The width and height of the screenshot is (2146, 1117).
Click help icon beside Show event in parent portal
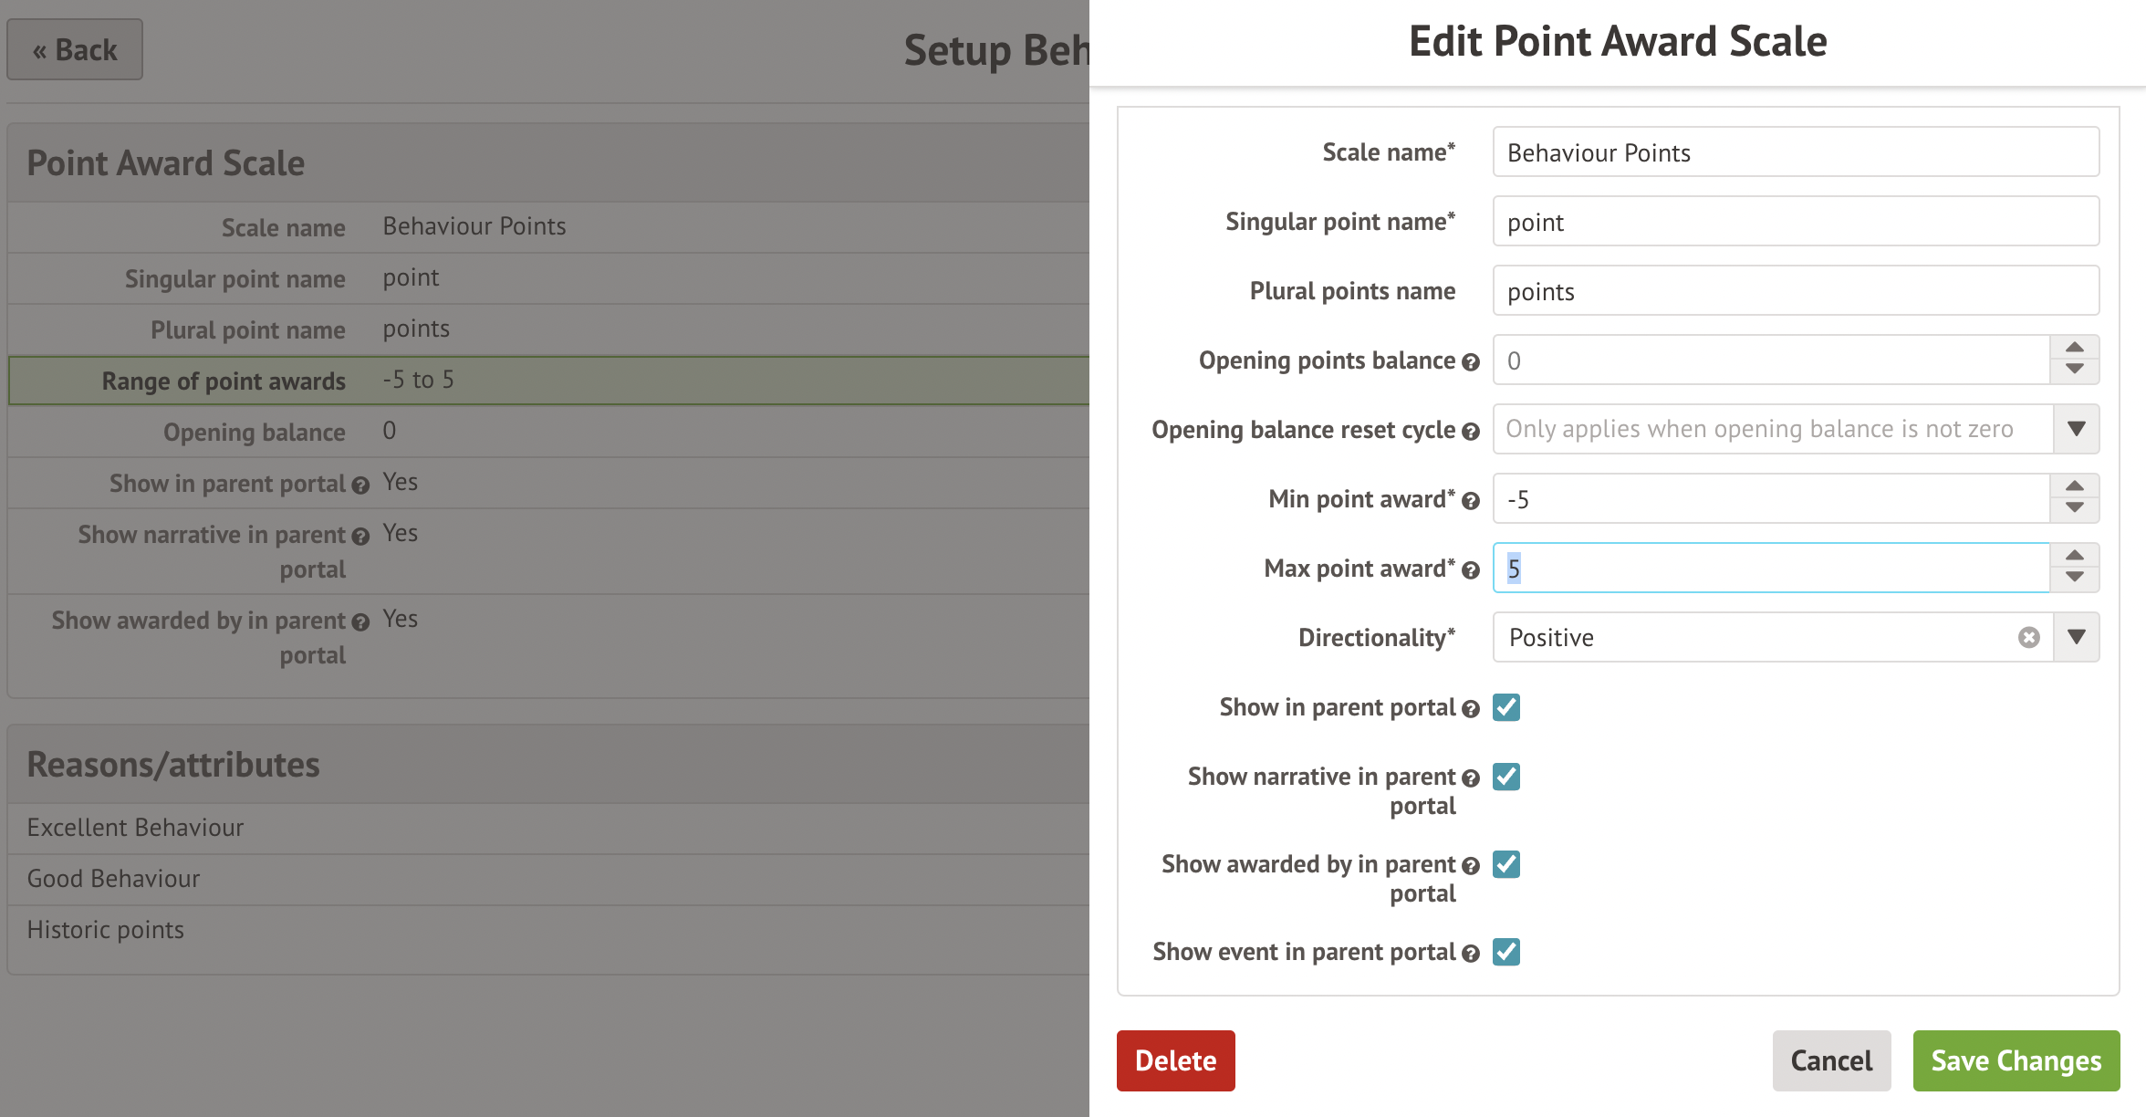tap(1470, 954)
